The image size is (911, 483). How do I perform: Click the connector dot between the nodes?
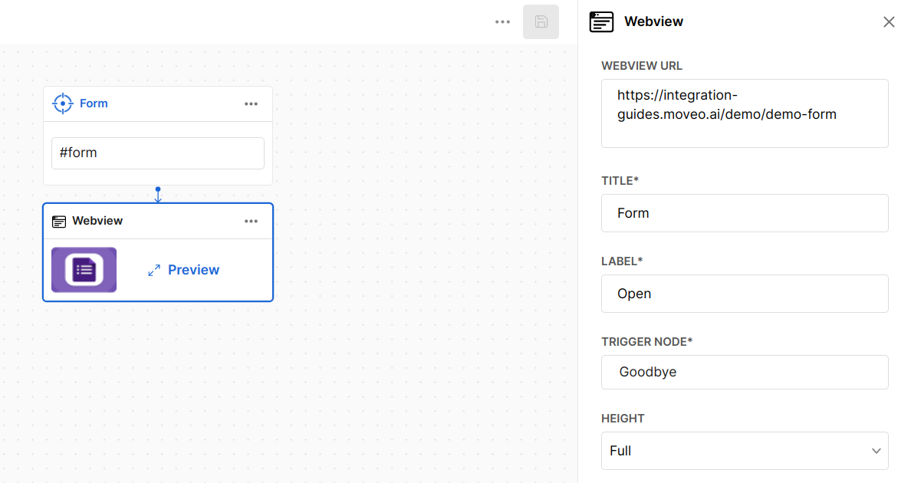[158, 189]
